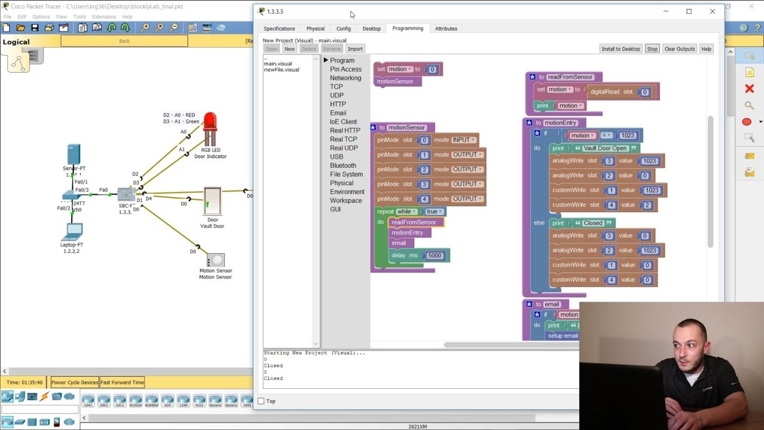Switch to the Config tab

343,29
